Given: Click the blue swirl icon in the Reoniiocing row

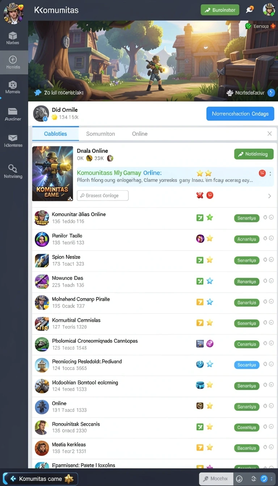Looking at the screenshot, I should [200, 364].
